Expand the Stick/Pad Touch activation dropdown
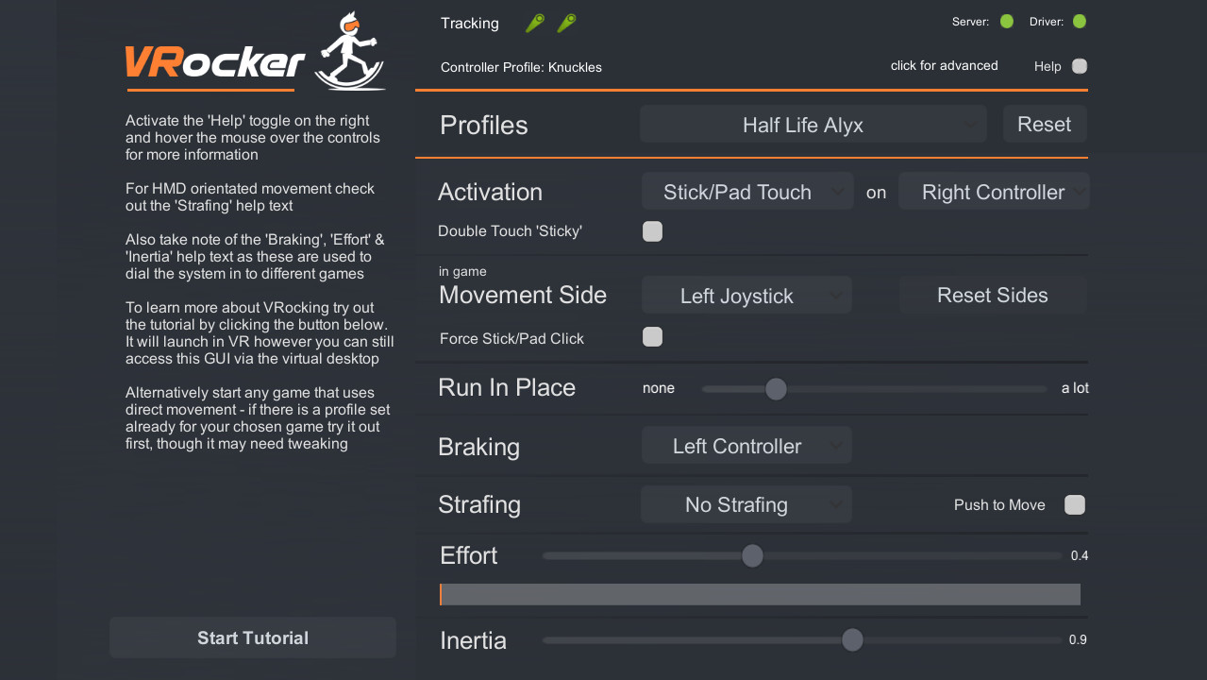 [746, 192]
